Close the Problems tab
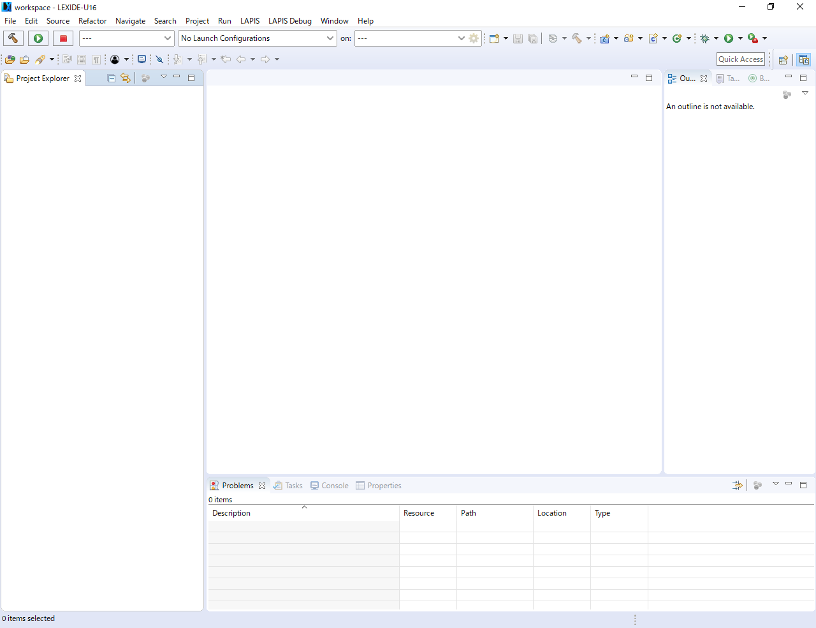 [262, 486]
